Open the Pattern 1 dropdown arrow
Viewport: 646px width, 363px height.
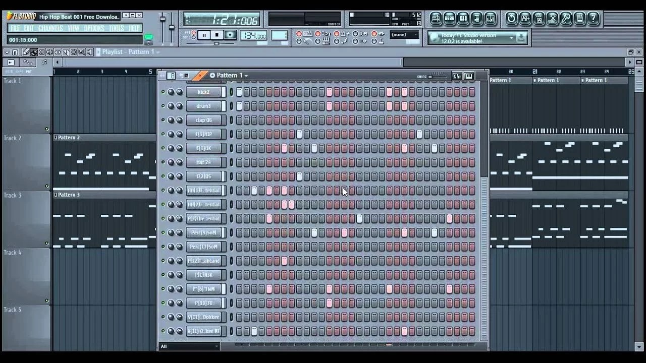coord(245,75)
